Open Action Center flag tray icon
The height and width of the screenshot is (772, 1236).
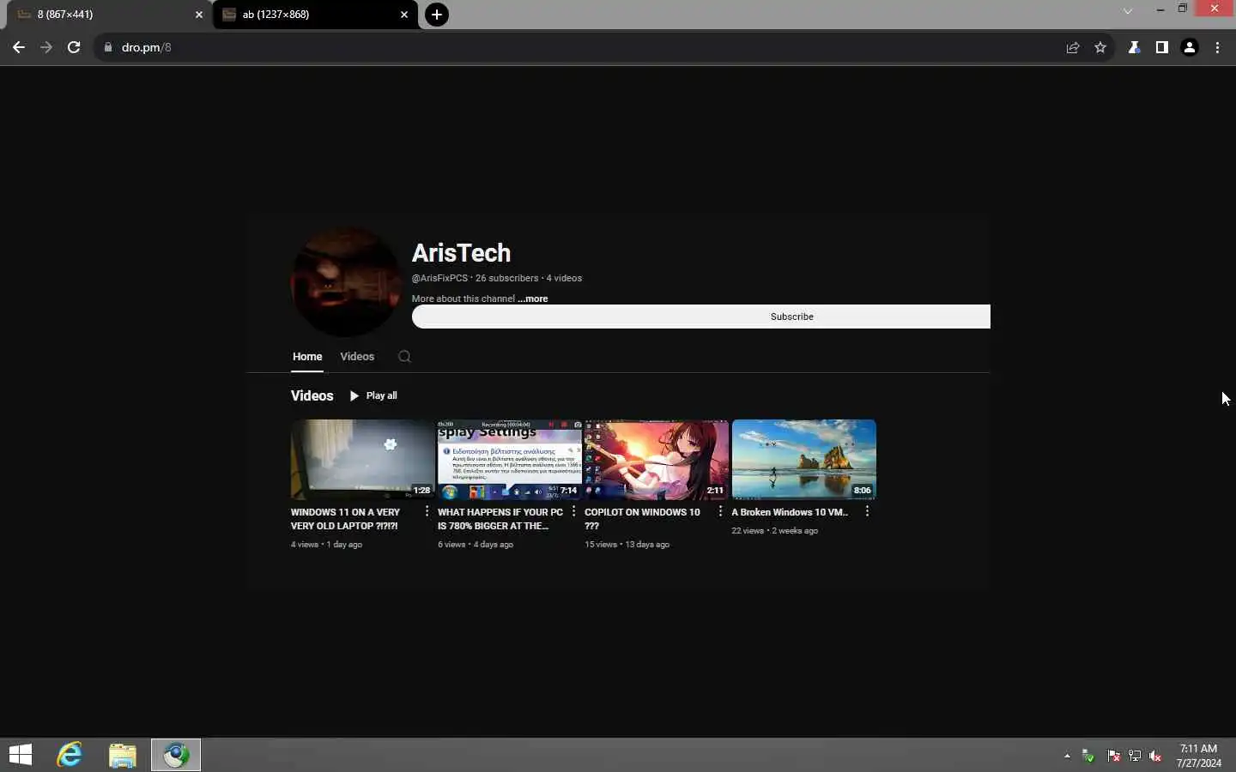pos(1113,756)
